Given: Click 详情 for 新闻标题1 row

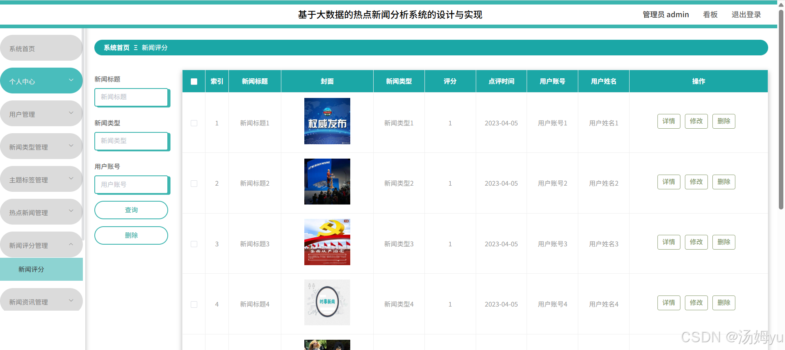Looking at the screenshot, I should pyautogui.click(x=669, y=121).
